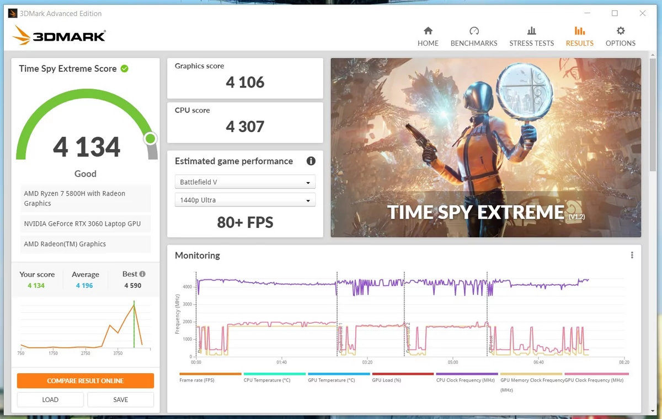Open the BENCHMARKS tab
The image size is (662, 419).
click(474, 37)
